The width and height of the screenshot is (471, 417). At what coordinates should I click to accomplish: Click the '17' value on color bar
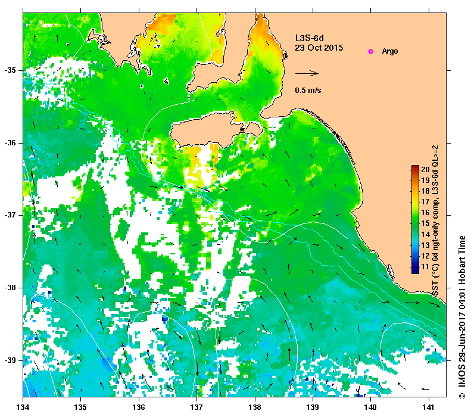(425, 201)
